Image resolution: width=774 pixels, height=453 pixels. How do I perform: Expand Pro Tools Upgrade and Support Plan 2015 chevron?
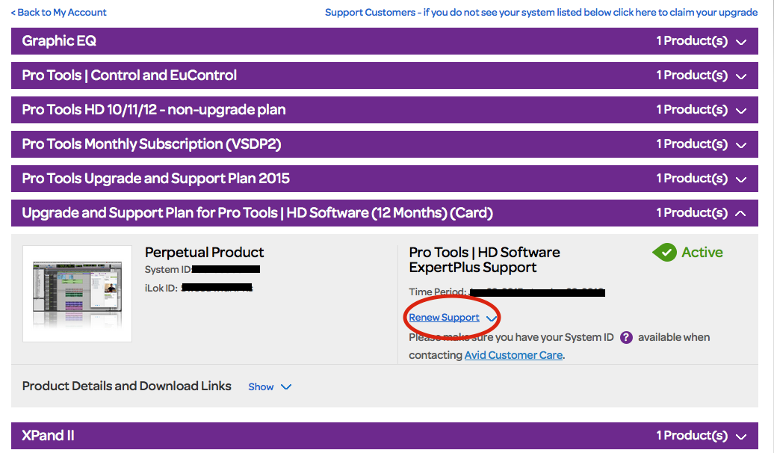[741, 179]
